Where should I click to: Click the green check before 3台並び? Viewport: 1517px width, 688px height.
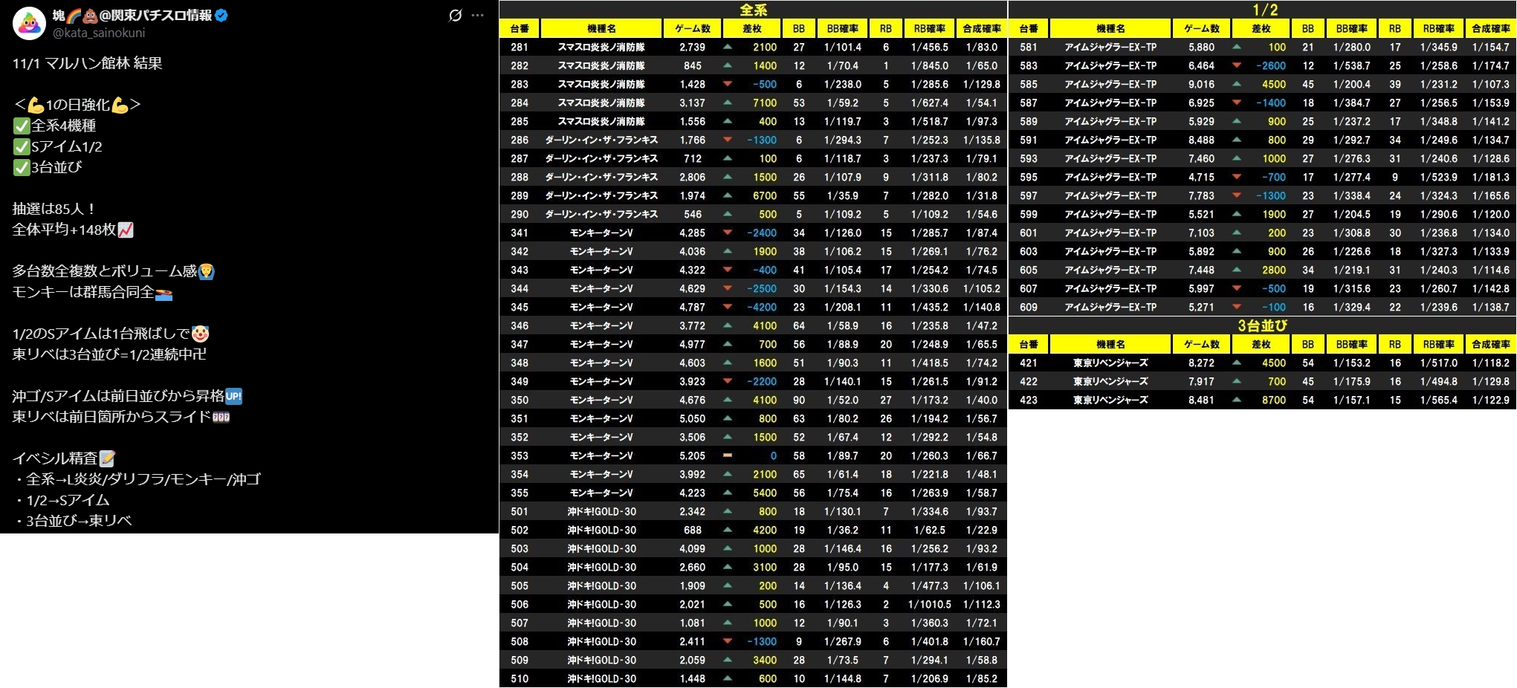click(x=21, y=167)
